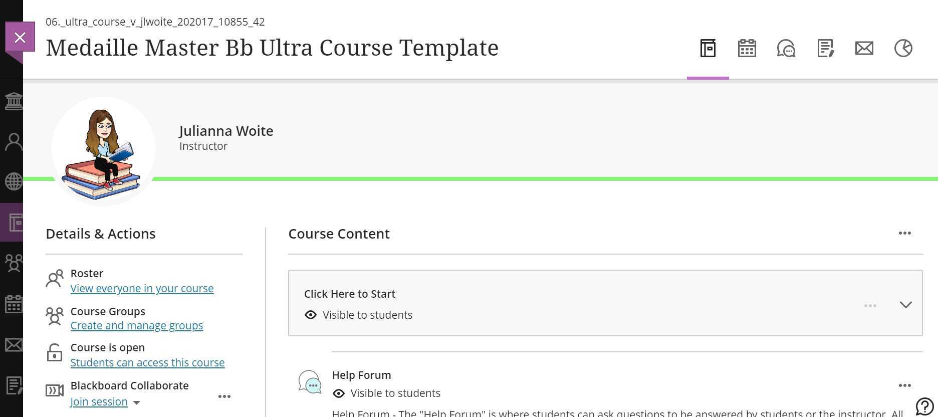Select the Content book icon in the top bar
Image resolution: width=938 pixels, height=417 pixels.
pos(708,48)
